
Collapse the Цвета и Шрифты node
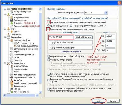pos(8,40)
